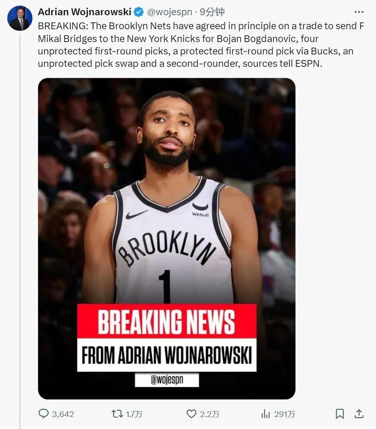Viewport: 376px width, 429px height.
Task: Click the 1.7万 repost count
Action: pyautogui.click(x=134, y=414)
